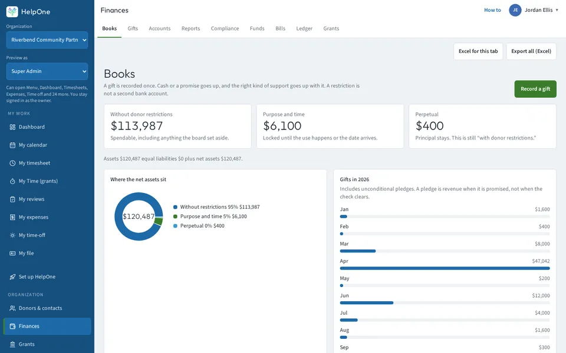Switch to the Compliance tab
The image size is (566, 353).
coord(225,28)
